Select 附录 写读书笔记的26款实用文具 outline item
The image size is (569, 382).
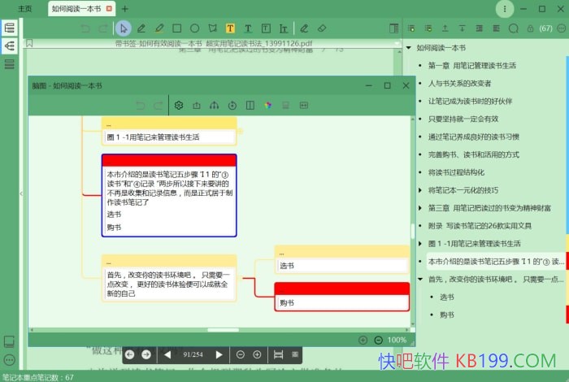tap(480, 226)
